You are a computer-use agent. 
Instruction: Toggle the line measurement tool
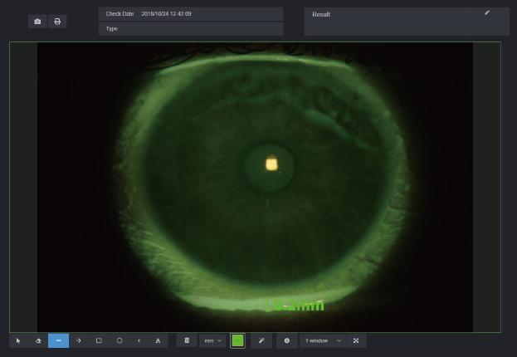click(x=58, y=340)
